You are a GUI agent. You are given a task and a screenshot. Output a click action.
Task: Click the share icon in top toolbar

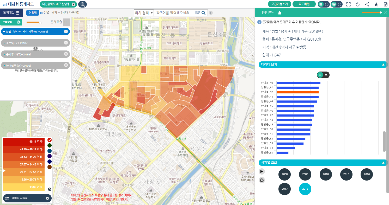367,4
